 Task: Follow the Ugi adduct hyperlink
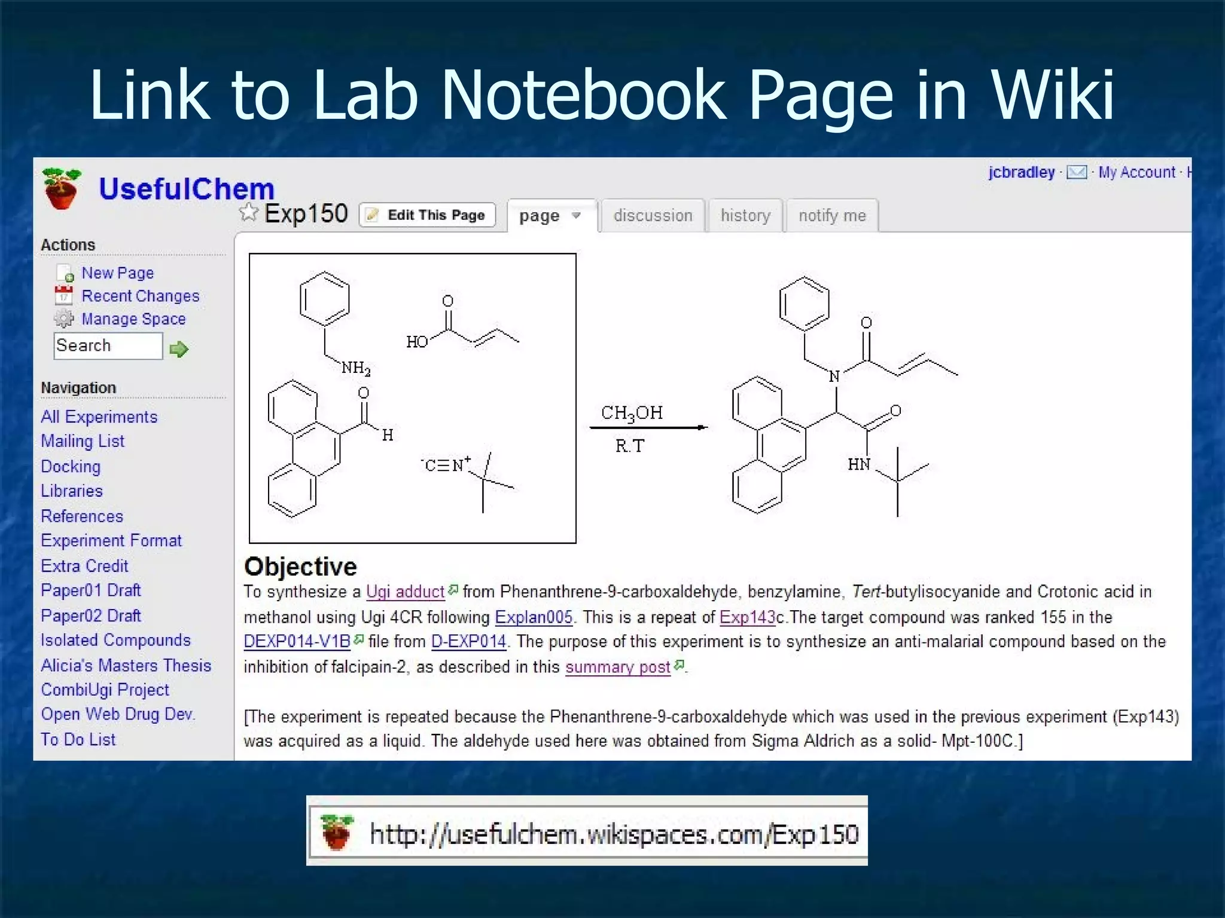pos(406,592)
